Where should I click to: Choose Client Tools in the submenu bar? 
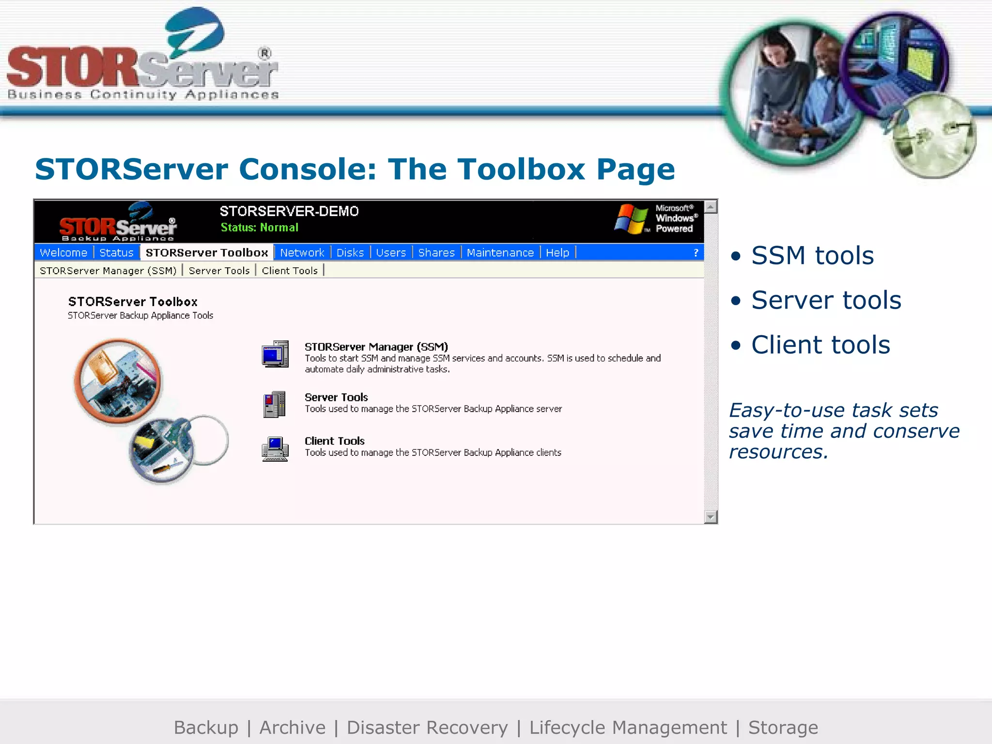[x=290, y=270]
